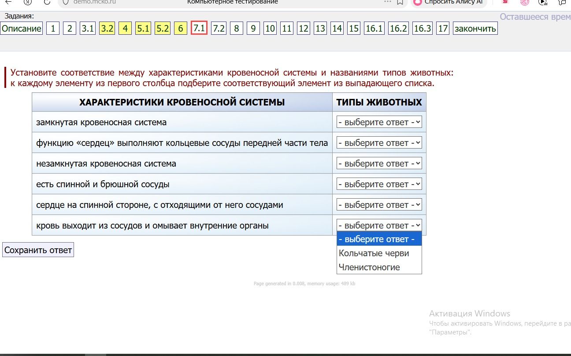Expand answer list for незамкнутая кровеносная система
The width and height of the screenshot is (571, 356).
pos(379,163)
